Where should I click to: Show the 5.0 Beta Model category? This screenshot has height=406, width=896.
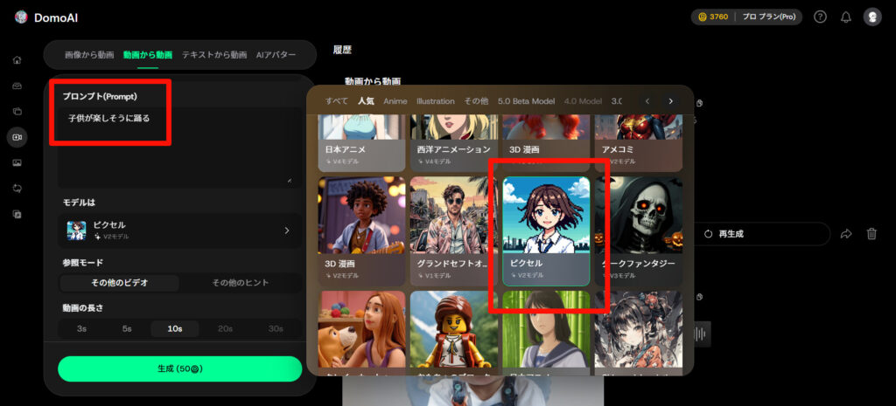click(526, 101)
